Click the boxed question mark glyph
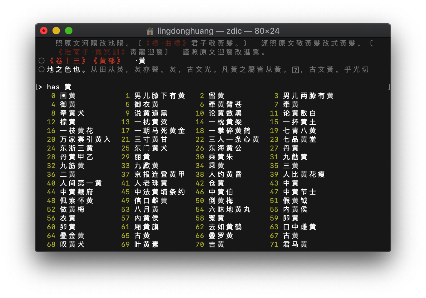This screenshot has height=298, width=426. pos(295,70)
